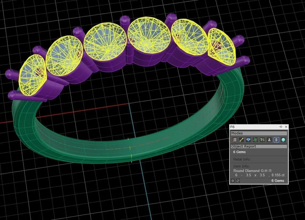Pin the F6 panel

coord(281,127)
